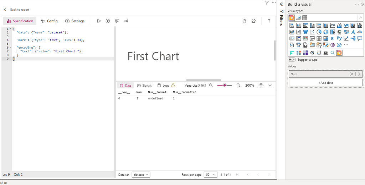Viewport: 365px width, 185px height.
Task: Collapse the debug pane with chevron
Action: [270, 86]
